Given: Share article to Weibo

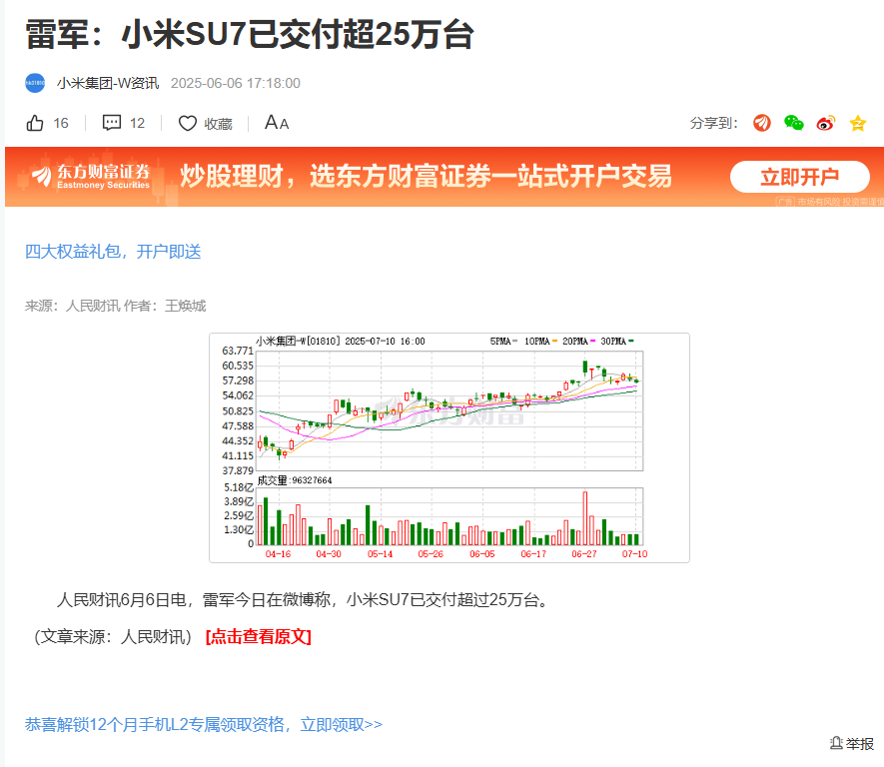Looking at the screenshot, I should click(826, 123).
